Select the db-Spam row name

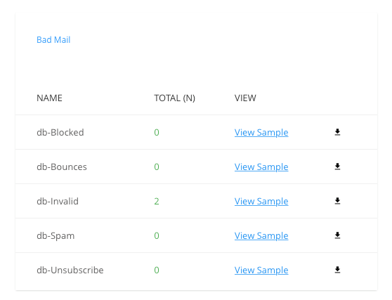55,236
